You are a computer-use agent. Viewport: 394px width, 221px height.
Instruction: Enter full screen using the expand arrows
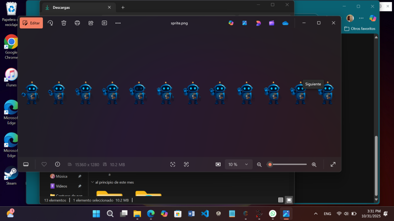click(x=333, y=165)
